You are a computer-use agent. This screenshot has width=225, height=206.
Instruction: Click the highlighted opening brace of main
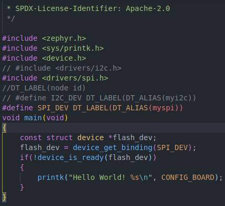coord(4,128)
